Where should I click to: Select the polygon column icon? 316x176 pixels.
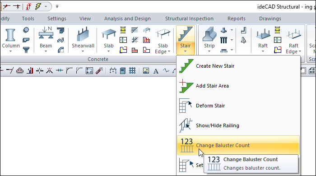point(26,40)
